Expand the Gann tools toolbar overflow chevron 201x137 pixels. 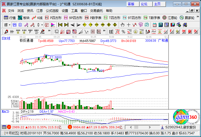104,31
